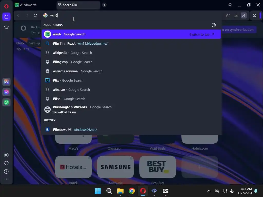Open sidebar setup three dots
Image resolution: width=263 pixels, height=197 pixels.
(6, 179)
